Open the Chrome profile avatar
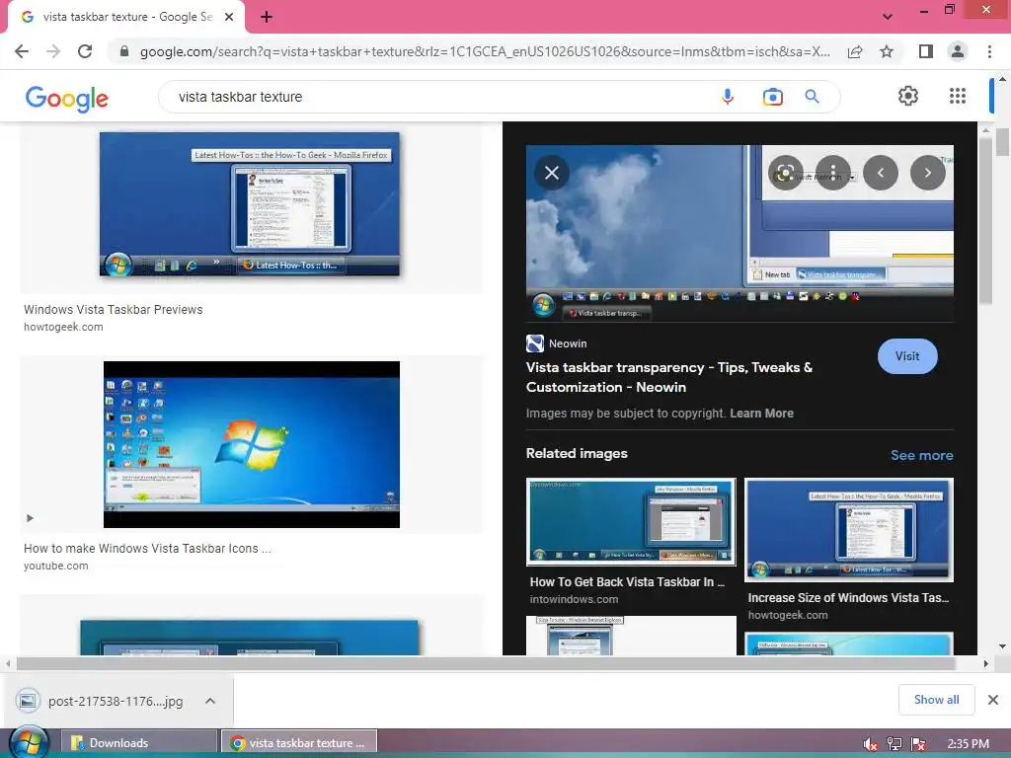This screenshot has width=1011, height=758. pyautogui.click(x=958, y=51)
